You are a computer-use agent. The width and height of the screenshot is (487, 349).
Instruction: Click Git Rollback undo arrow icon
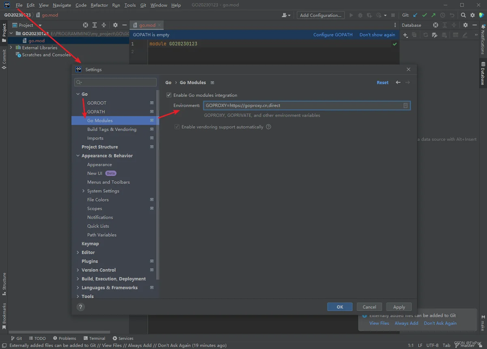(x=452, y=15)
